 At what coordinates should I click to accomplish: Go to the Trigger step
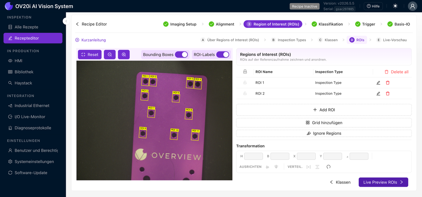click(x=365, y=24)
